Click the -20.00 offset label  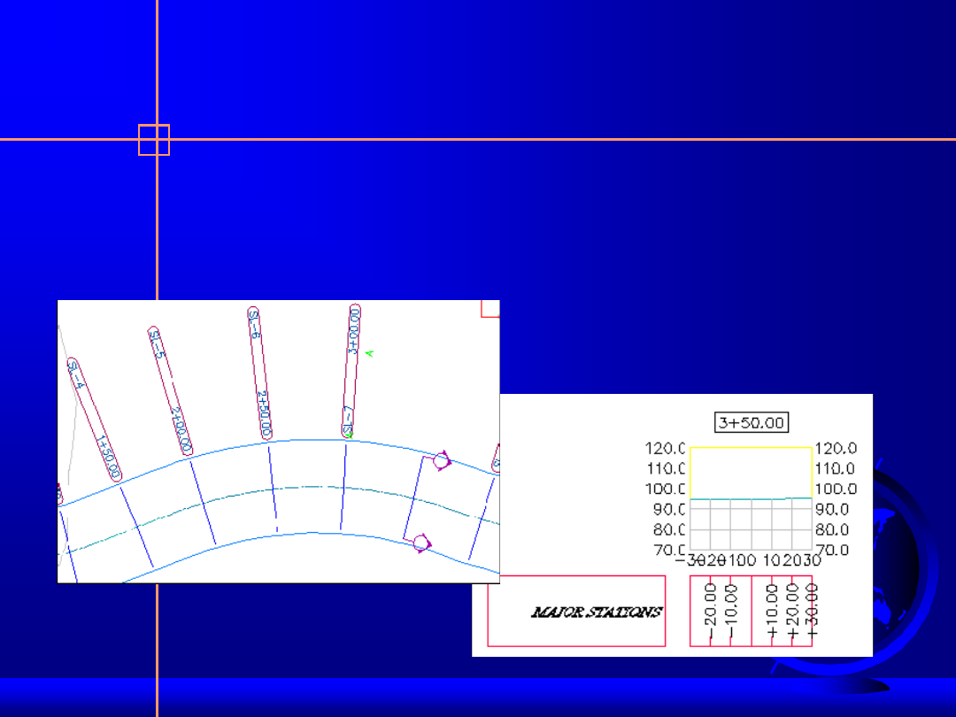(710, 610)
